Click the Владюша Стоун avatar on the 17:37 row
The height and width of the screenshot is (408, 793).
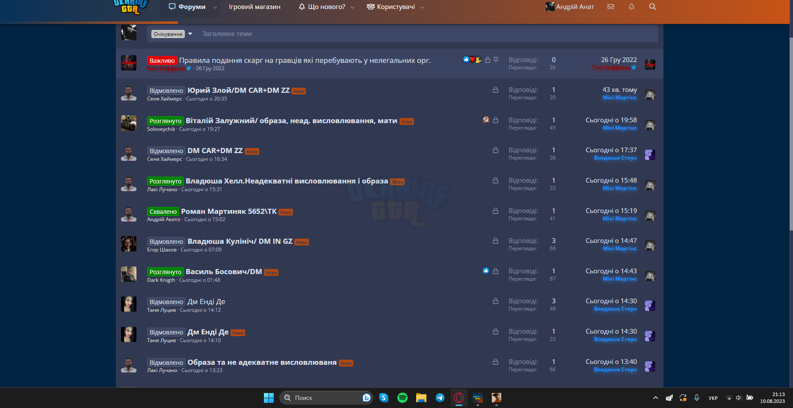pos(650,155)
